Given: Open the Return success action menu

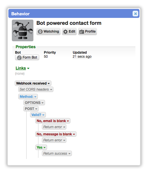Looking at the screenshot, I should tap(57, 153).
